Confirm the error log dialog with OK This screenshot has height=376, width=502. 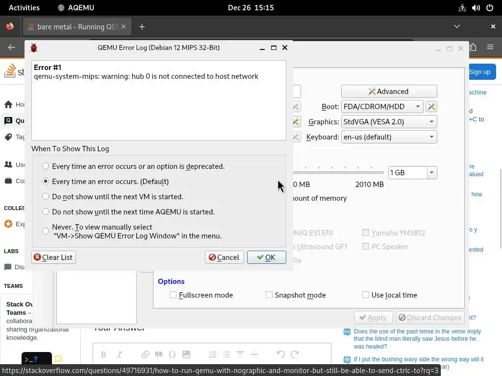(x=266, y=258)
